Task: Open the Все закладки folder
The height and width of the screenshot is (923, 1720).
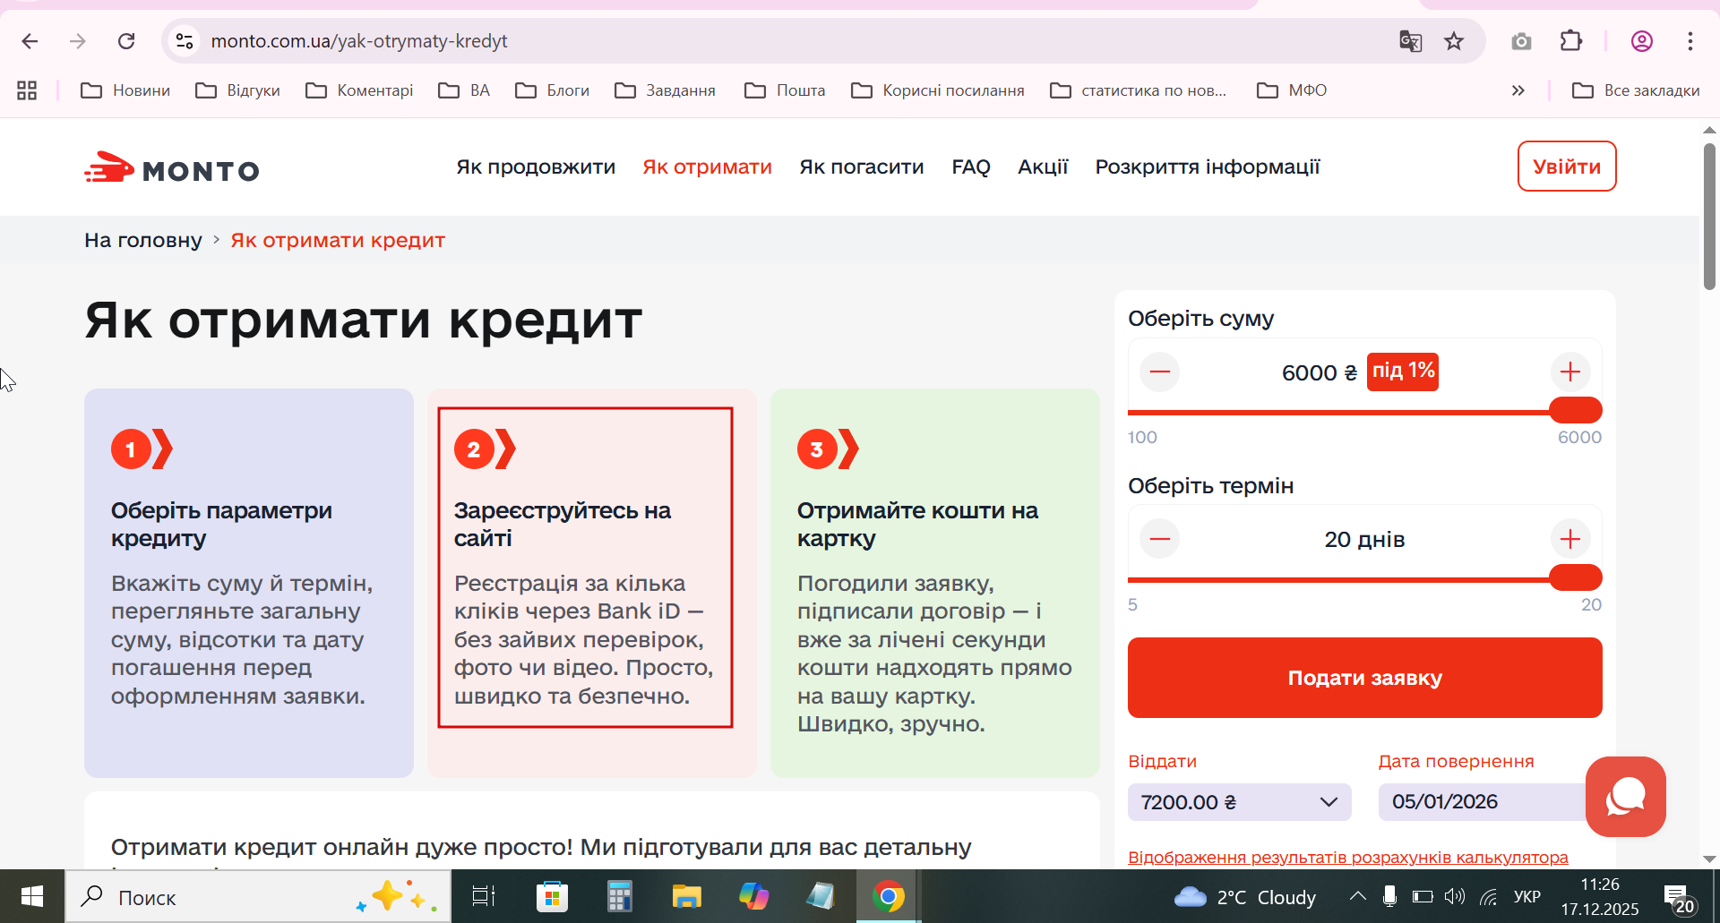Action: pos(1636,90)
